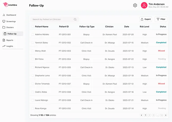Select the Laure Ndongo checkbox
The image size is (172, 122).
tap(33, 100)
